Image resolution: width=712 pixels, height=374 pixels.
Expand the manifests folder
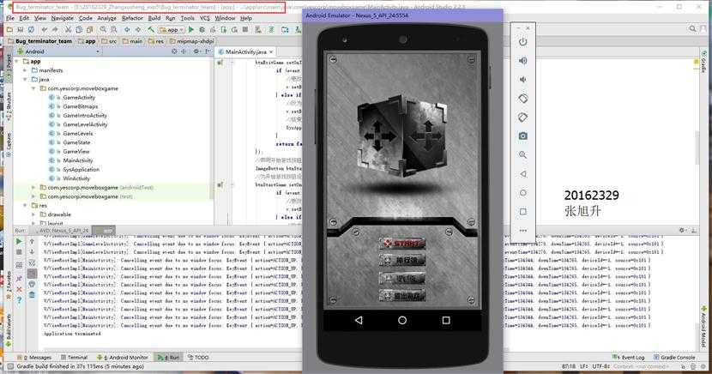click(x=25, y=70)
